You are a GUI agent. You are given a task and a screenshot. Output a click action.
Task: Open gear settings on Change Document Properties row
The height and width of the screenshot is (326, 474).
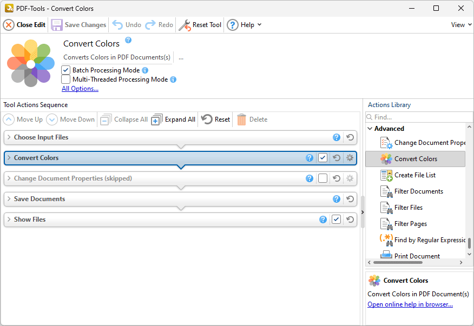(350, 178)
